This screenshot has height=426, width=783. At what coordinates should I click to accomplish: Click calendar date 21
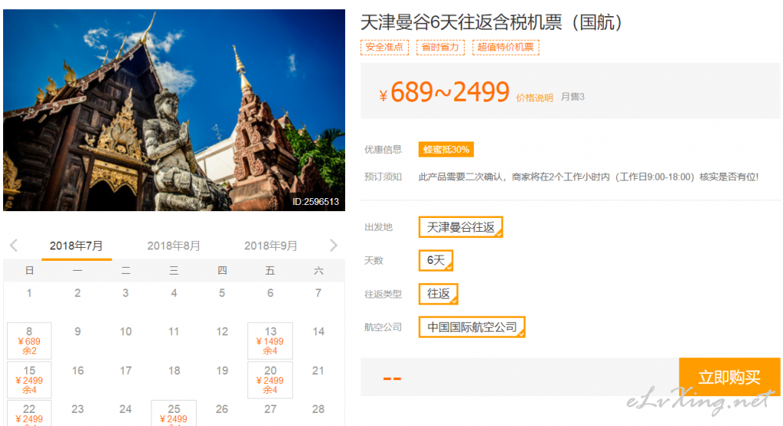(318, 371)
